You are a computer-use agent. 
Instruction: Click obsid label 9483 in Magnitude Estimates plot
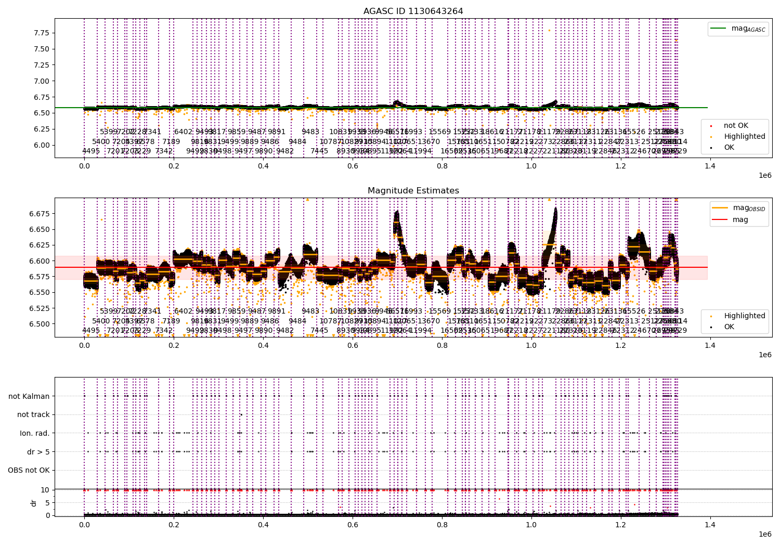tap(310, 311)
